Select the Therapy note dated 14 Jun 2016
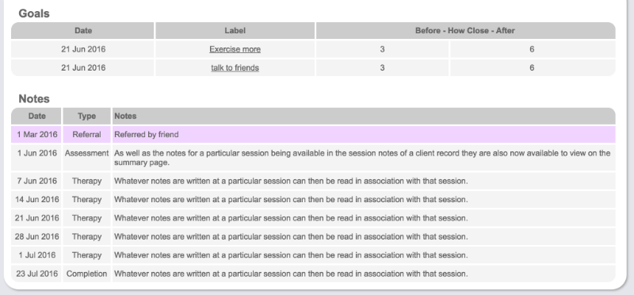The image size is (634, 295). click(x=313, y=200)
